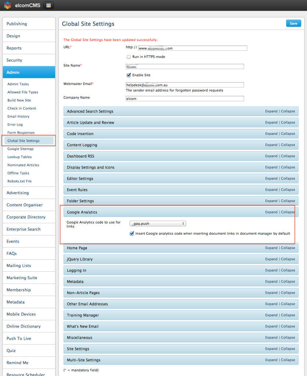Expand the jQuery Library section
This screenshot has width=307, height=376.
pyautogui.click(x=271, y=259)
